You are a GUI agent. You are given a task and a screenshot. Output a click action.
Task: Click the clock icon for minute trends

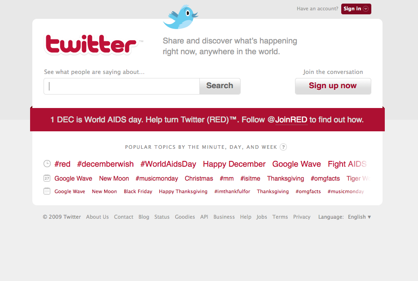click(x=47, y=164)
